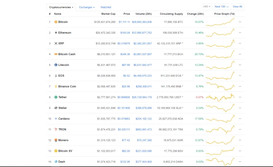
Task: Click the Litecoin logo icon
Action: point(56,65)
